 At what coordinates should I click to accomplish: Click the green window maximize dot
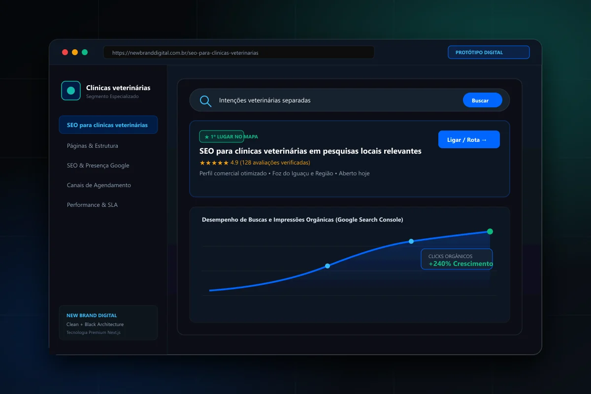click(x=85, y=52)
